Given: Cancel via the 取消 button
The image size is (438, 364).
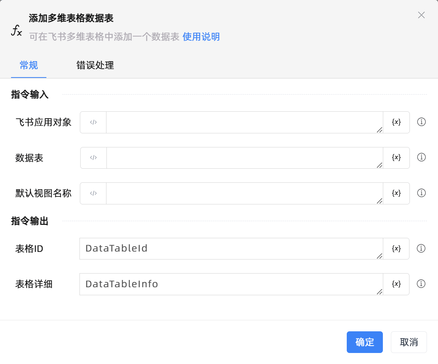Looking at the screenshot, I should click(409, 342).
